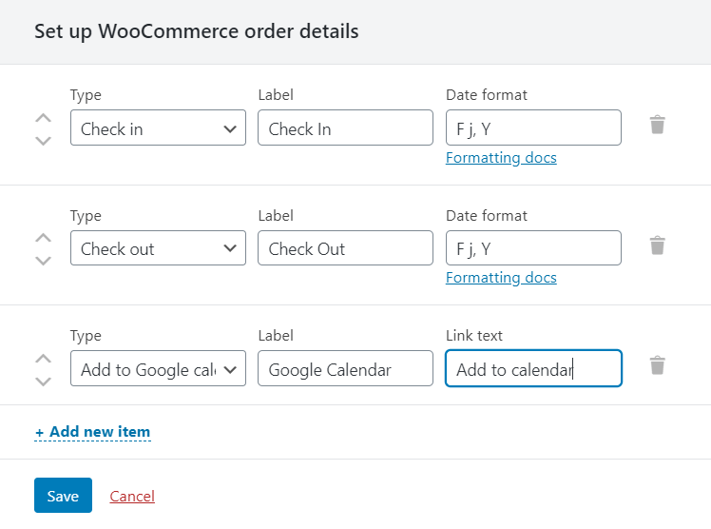Focus the Check in date format field
The height and width of the screenshot is (529, 711).
click(533, 127)
